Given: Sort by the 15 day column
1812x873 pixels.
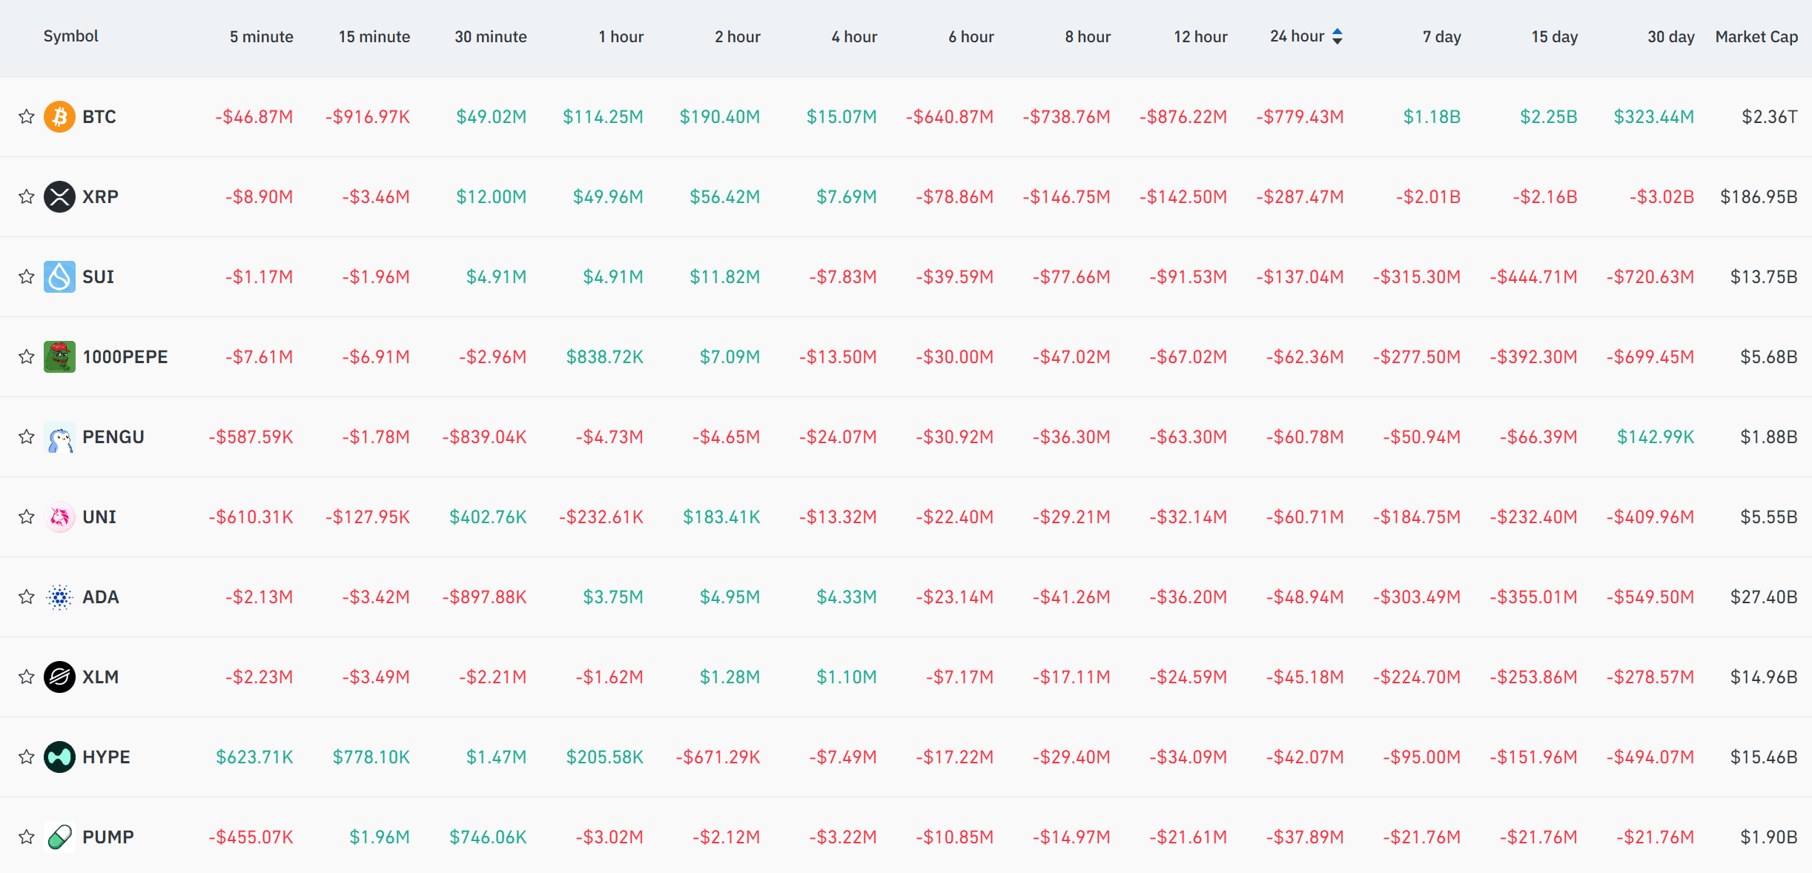Looking at the screenshot, I should [1555, 37].
